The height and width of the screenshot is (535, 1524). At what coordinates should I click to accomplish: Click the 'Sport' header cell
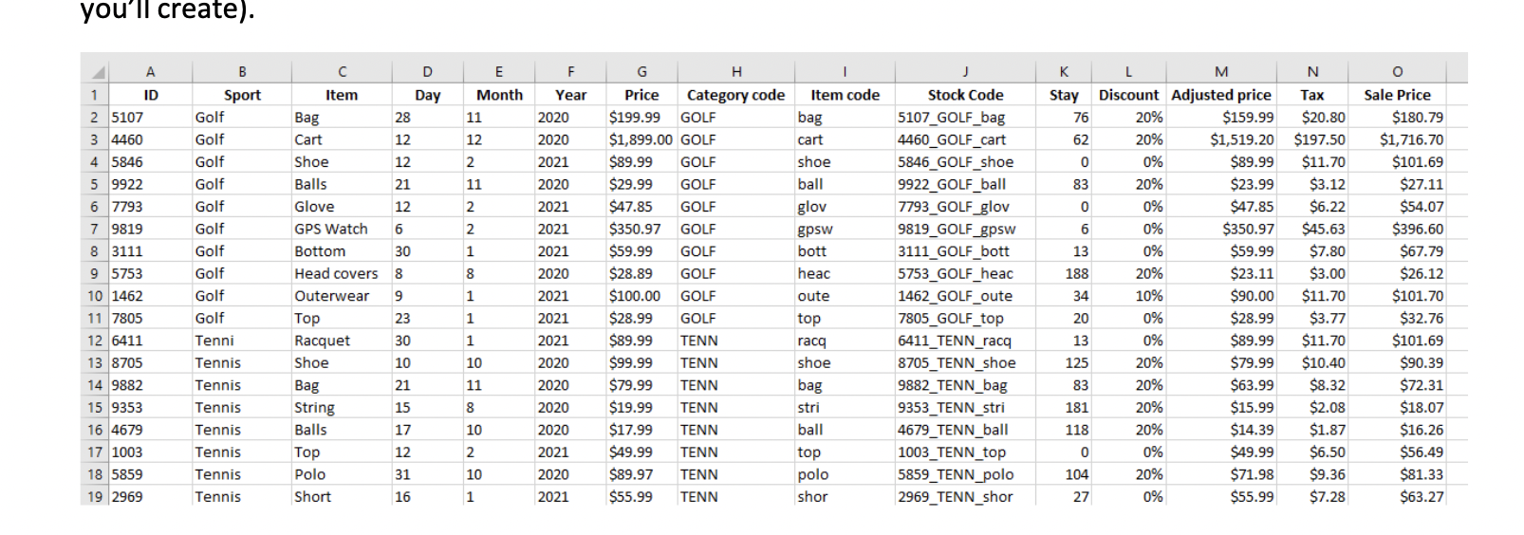242,95
